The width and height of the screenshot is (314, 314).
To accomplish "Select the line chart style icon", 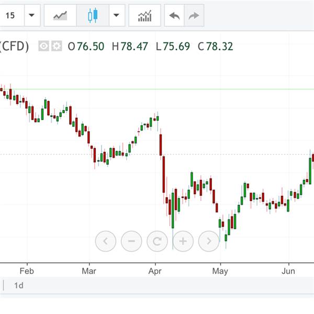I will tap(60, 15).
